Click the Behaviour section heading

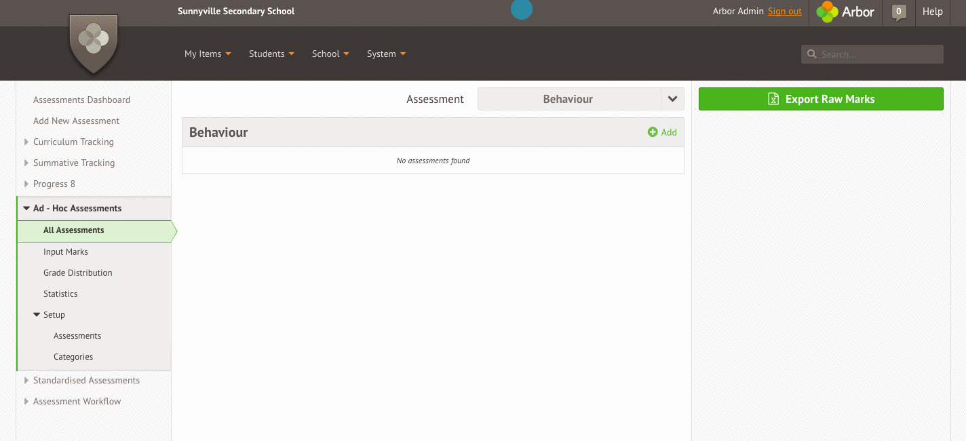218,132
